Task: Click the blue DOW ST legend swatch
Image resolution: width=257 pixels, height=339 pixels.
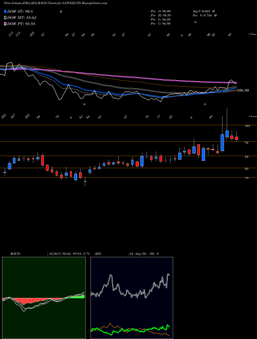Action: pyautogui.click(x=6, y=11)
